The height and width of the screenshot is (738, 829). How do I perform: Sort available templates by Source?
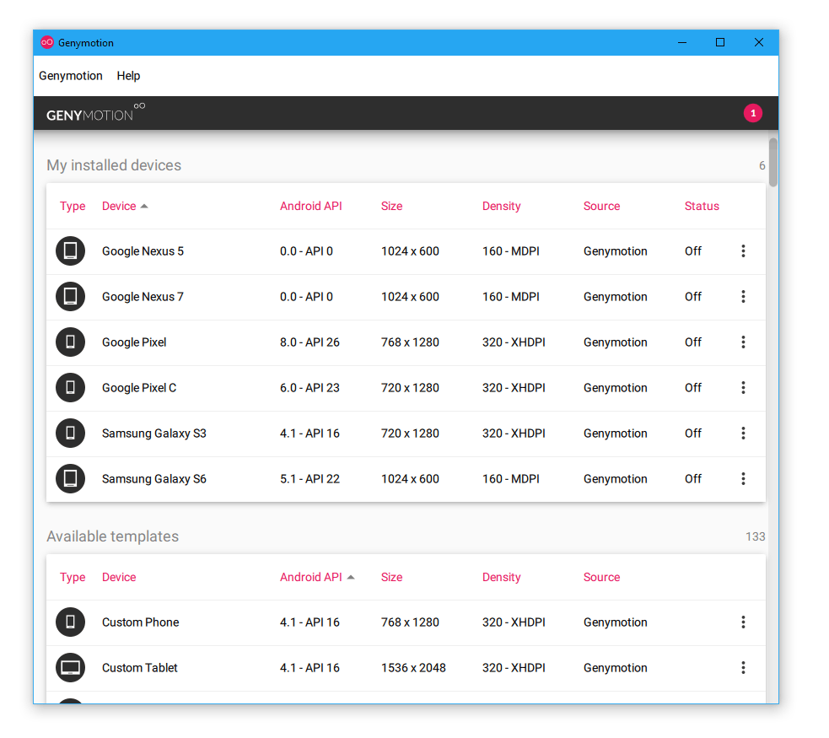(601, 577)
